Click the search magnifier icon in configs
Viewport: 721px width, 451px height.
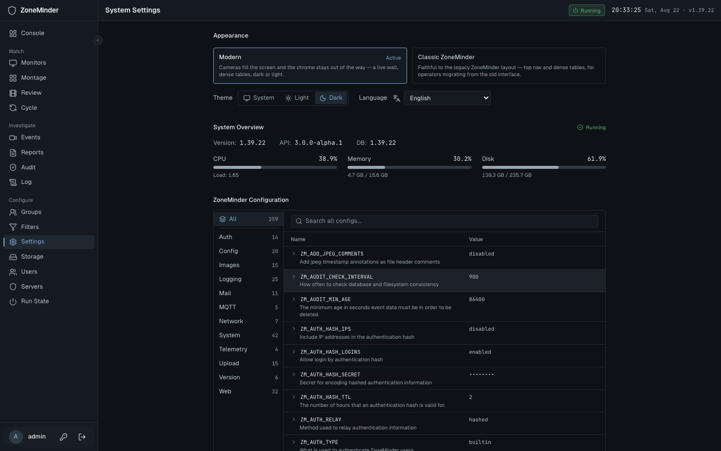(x=299, y=221)
